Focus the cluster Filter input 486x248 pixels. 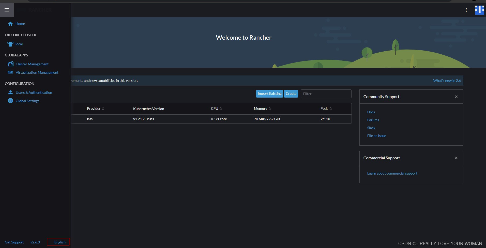(x=326, y=94)
